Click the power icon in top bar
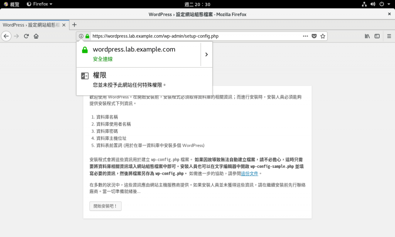Screen dimensions: 395x237 [x=381, y=4]
